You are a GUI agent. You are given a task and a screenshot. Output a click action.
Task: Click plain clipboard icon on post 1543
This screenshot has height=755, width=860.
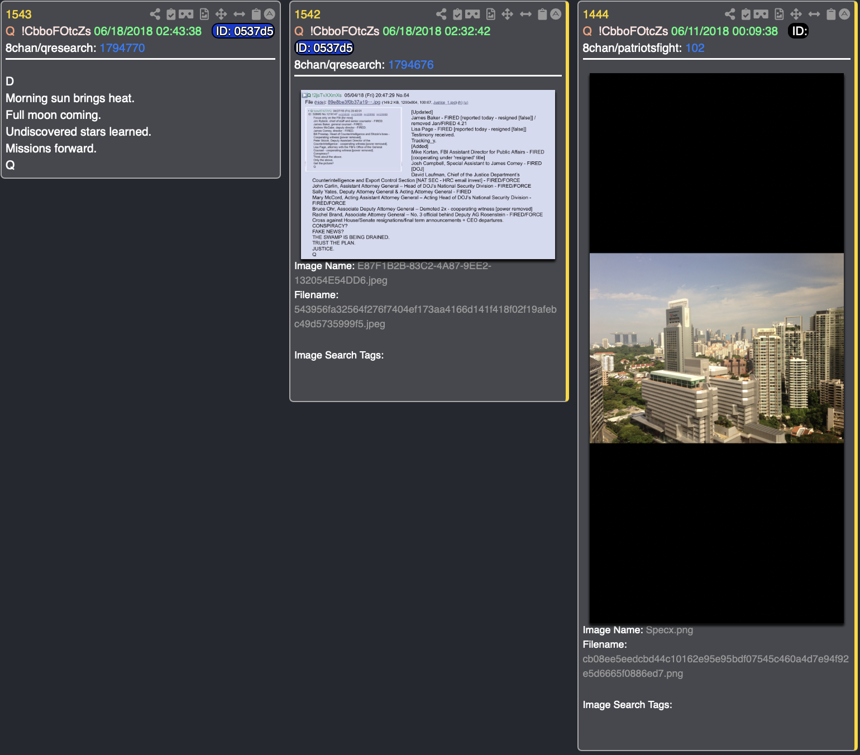coord(256,14)
